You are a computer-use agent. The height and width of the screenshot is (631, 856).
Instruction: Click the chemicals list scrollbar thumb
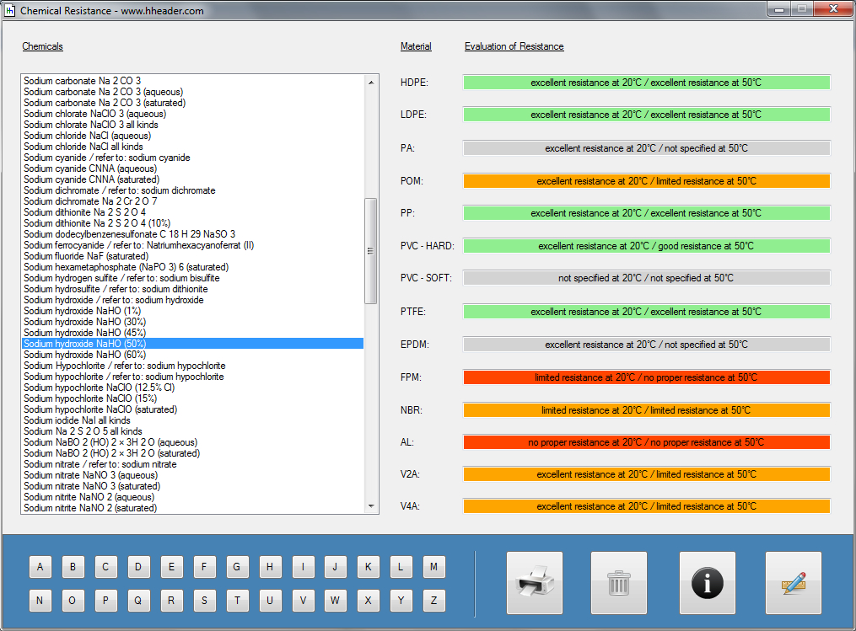click(371, 251)
